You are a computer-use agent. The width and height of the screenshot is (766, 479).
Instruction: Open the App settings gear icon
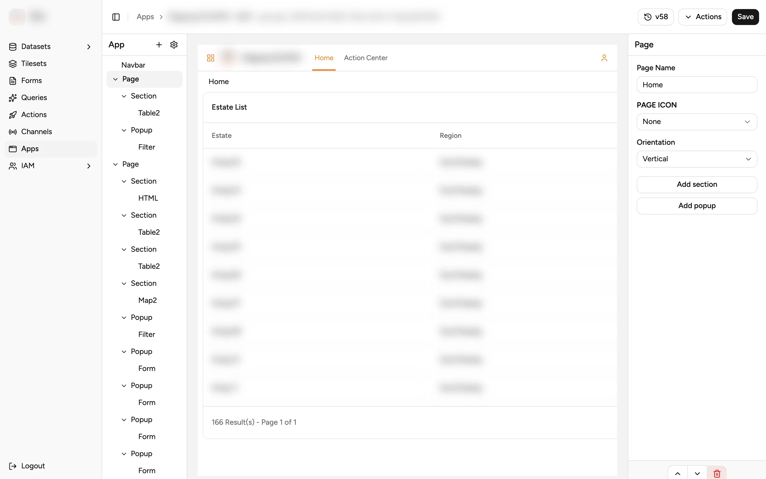(x=174, y=45)
